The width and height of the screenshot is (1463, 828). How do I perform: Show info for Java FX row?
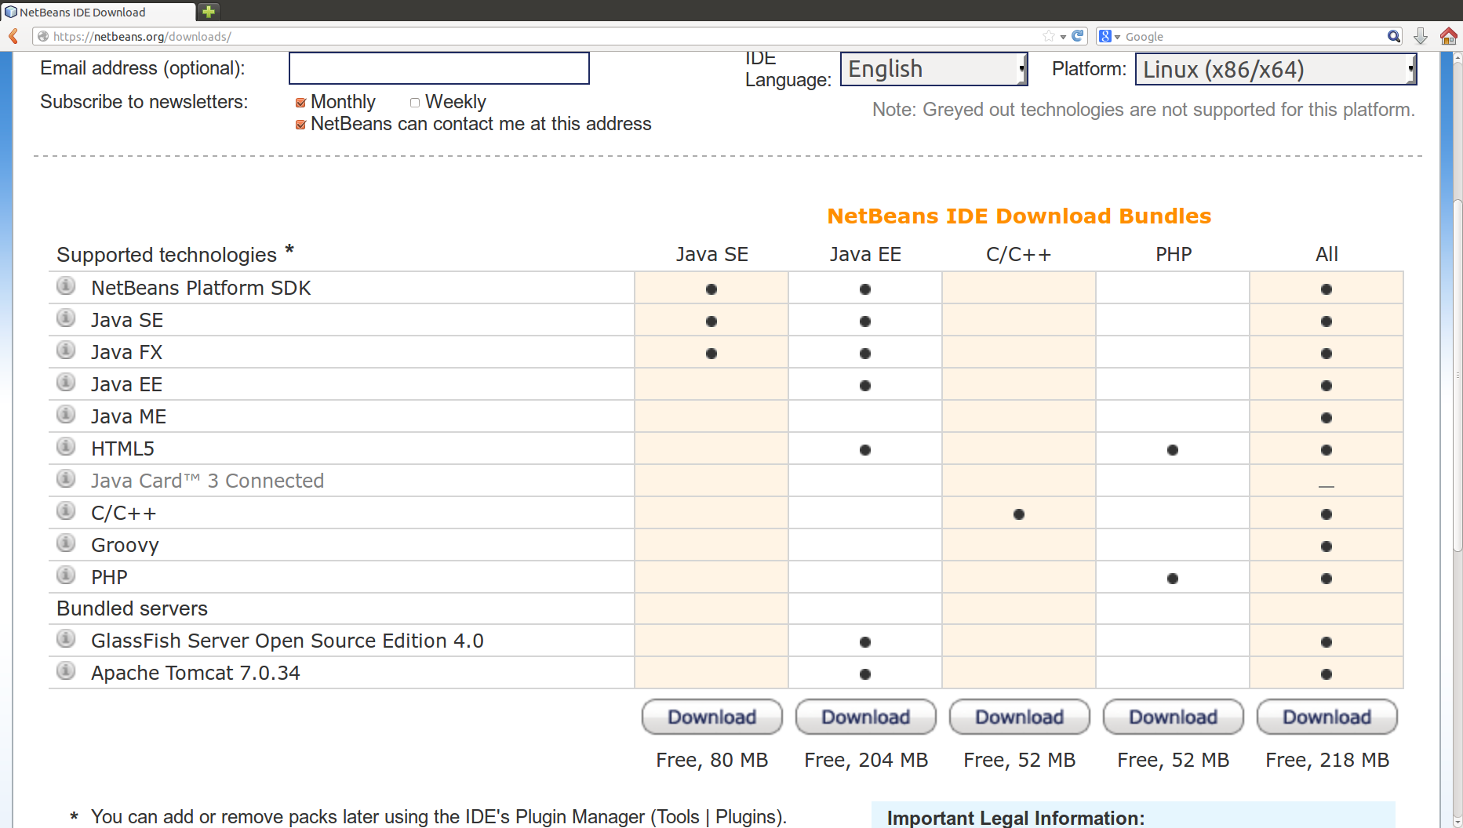click(x=66, y=350)
